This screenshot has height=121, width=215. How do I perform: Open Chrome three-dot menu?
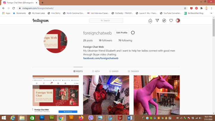pos(211,8)
